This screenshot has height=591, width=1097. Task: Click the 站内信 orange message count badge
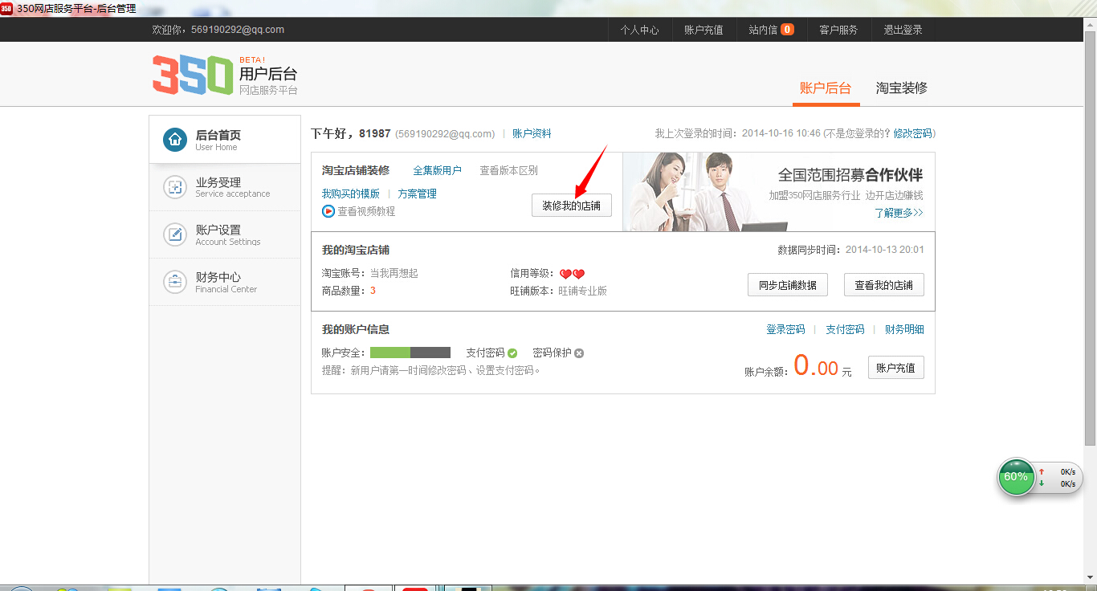pos(787,30)
